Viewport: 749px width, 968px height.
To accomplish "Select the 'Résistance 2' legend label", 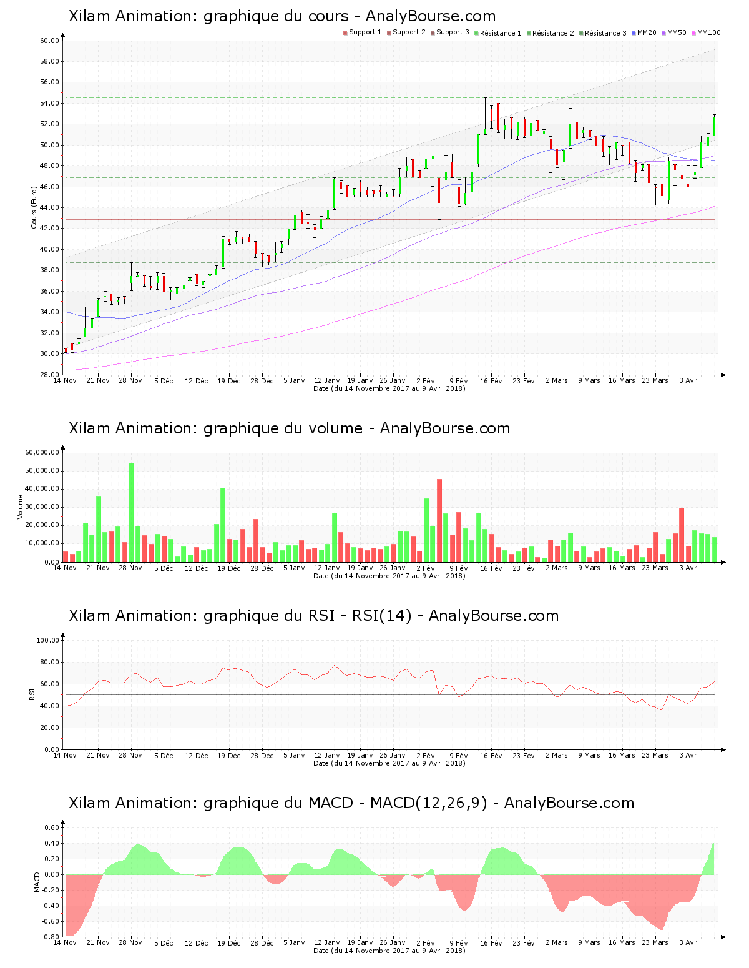I will (553, 33).
